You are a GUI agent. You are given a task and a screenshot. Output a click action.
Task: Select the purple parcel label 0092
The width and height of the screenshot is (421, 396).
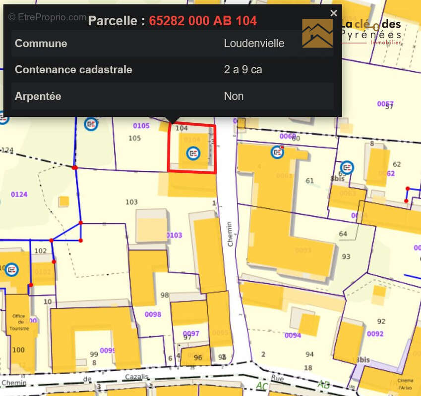point(375,334)
